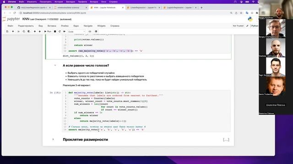Open the Apple menu
Screen dimensions: 293x164
coord(4,2)
